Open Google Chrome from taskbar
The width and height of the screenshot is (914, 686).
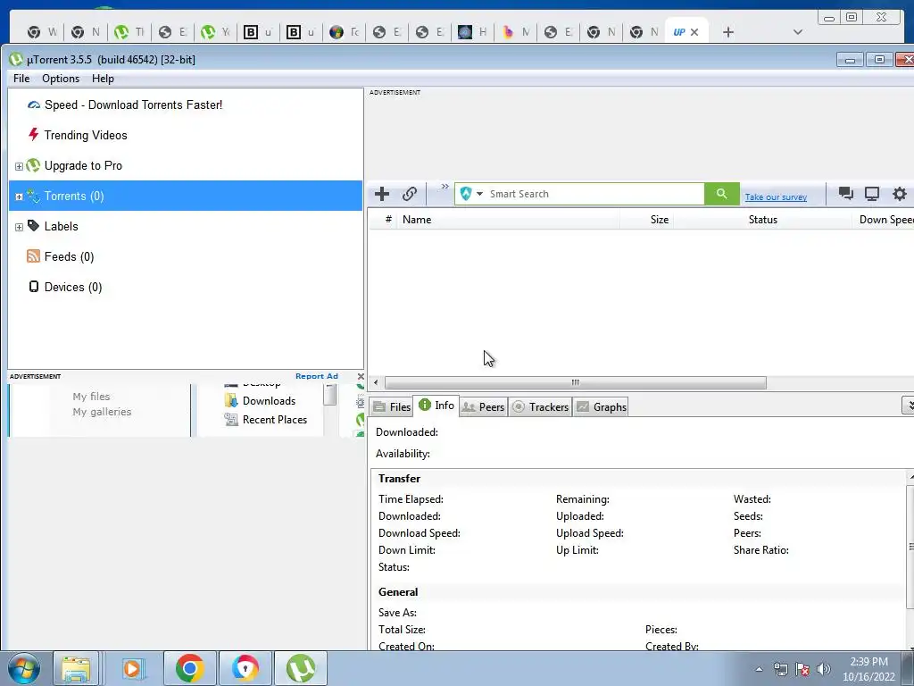coord(189,668)
